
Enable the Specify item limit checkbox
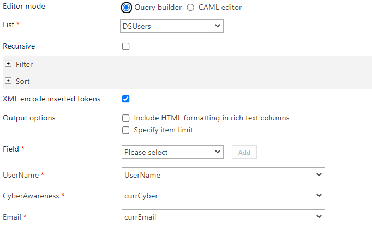(126, 130)
